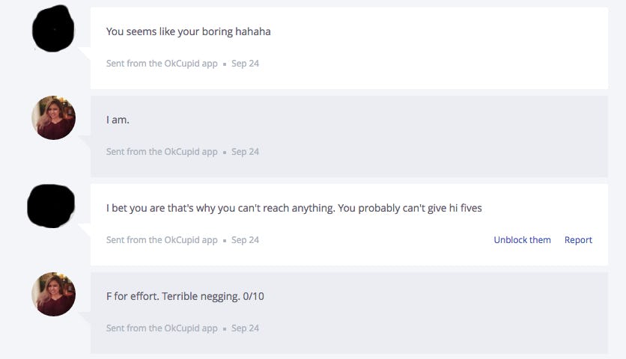
Task: Open the profile photo next to 'I am.'
Action: click(53, 118)
